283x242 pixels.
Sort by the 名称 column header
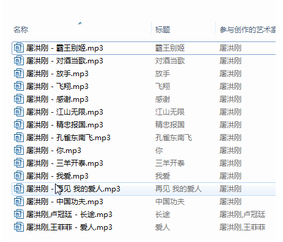21,30
